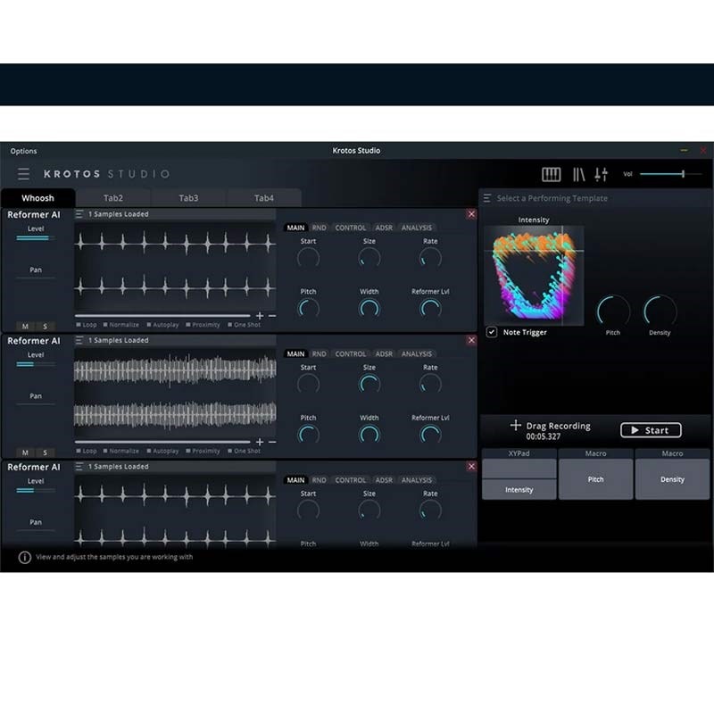Toggle the Note Trigger checkbox
This screenshot has width=714, height=714.
coord(492,332)
